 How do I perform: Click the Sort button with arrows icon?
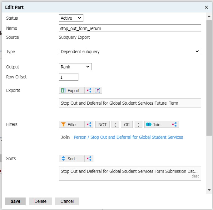pyautogui.click(x=71, y=158)
